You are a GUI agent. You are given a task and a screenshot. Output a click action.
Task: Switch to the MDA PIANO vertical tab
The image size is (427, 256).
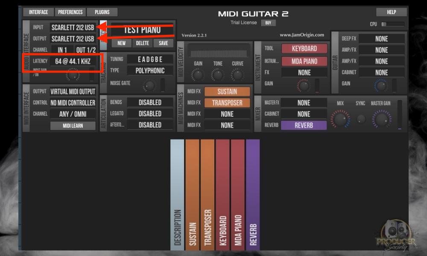238,195
